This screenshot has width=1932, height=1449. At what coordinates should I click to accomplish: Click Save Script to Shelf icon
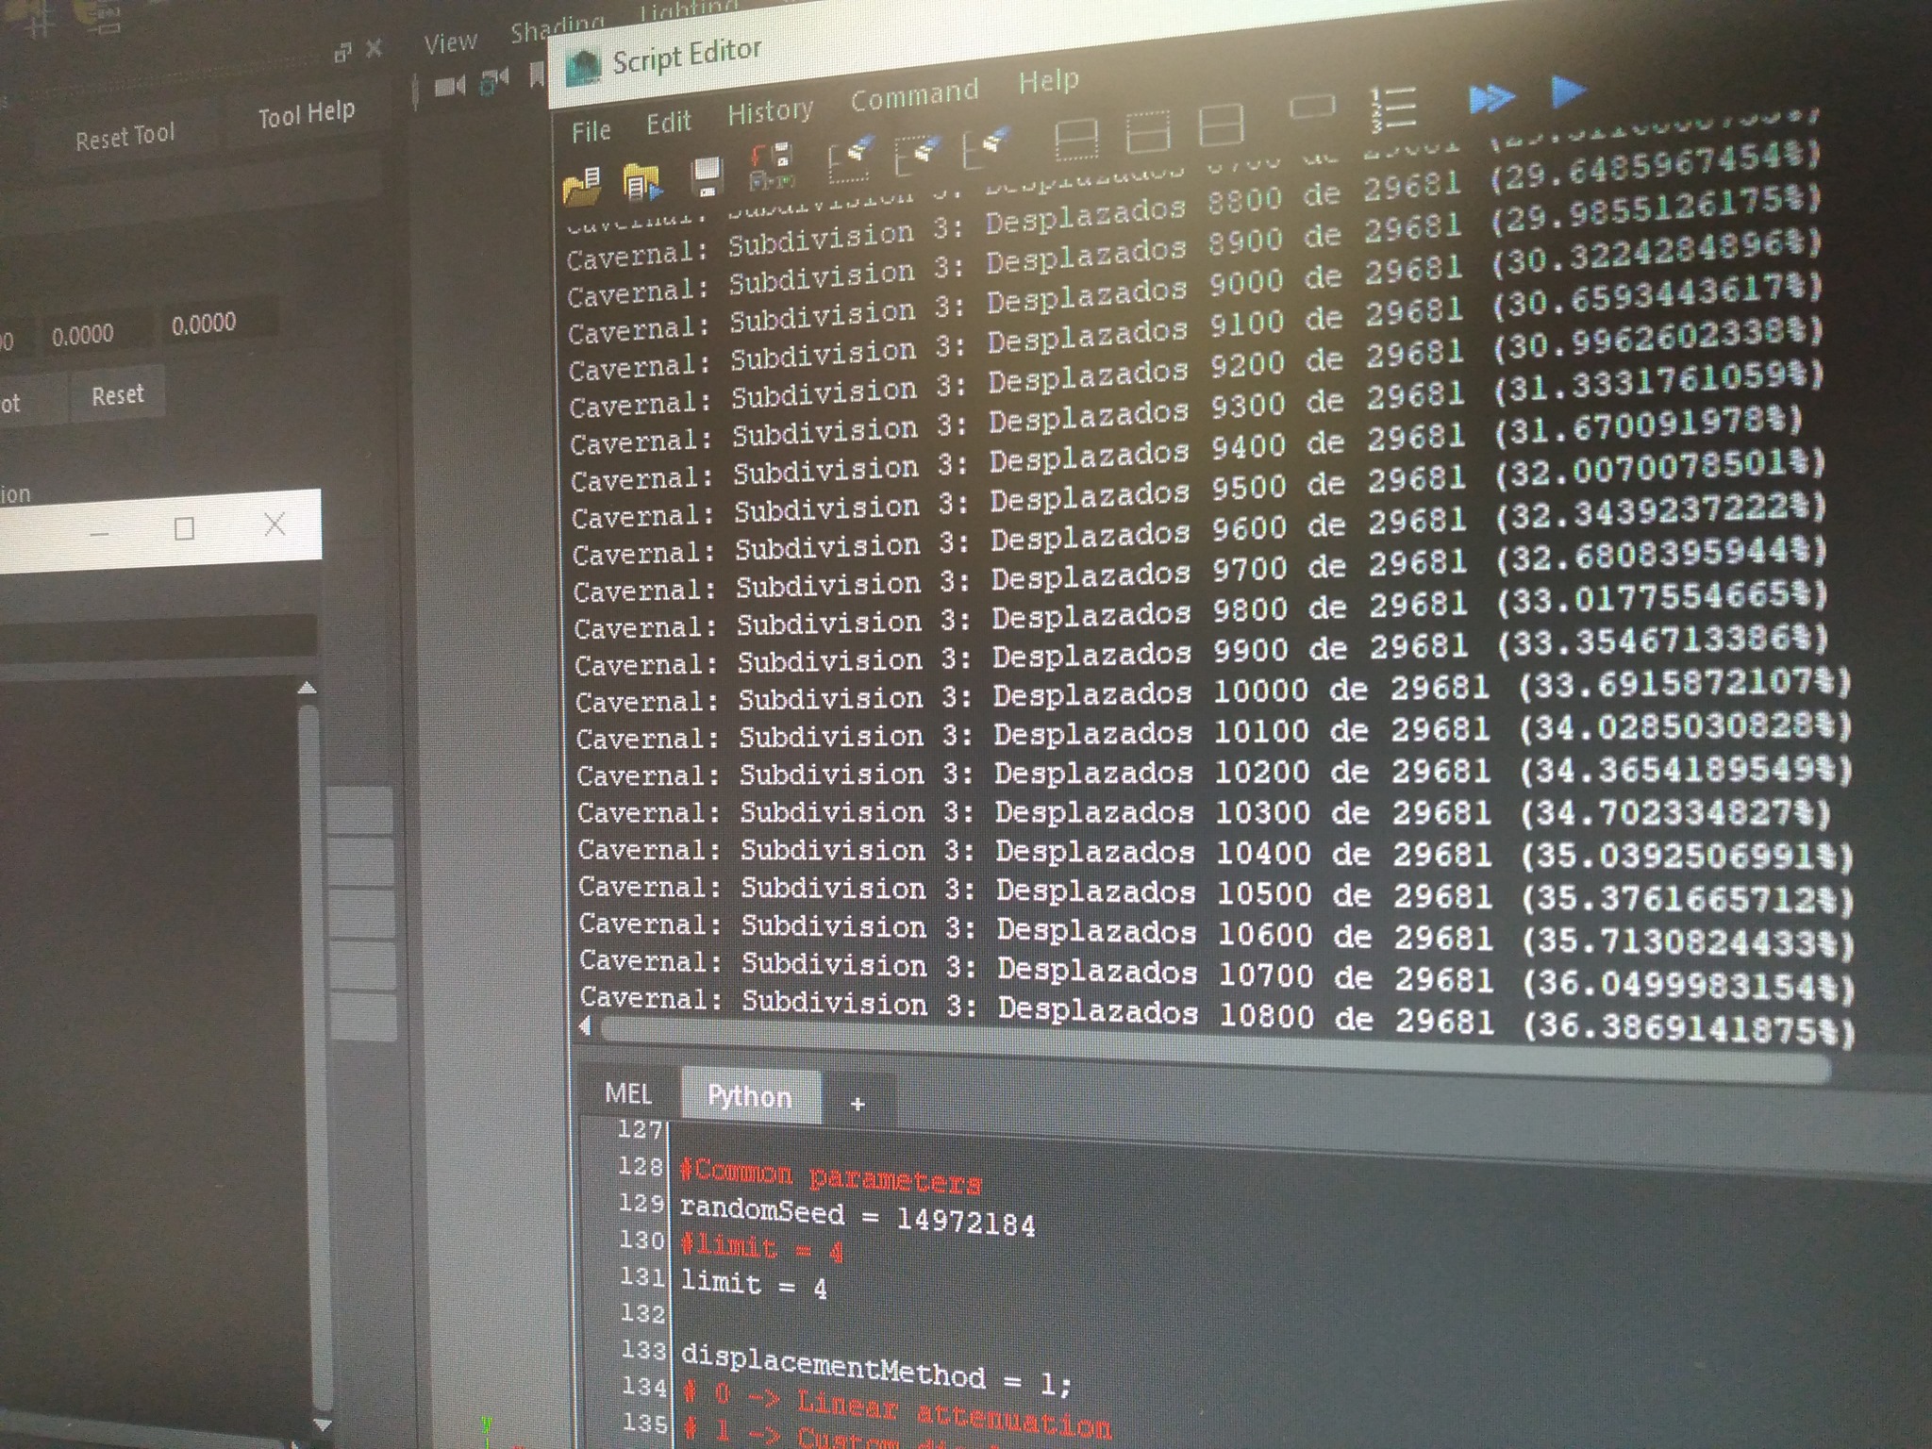771,166
